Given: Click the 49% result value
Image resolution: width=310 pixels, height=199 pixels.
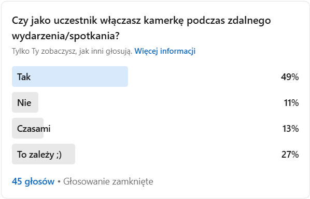Looking at the screenshot, I should (x=290, y=77).
